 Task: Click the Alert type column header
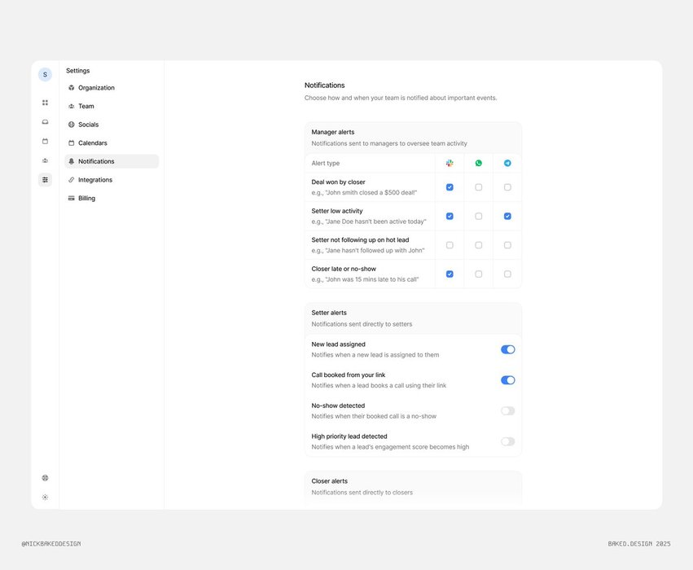[x=325, y=163]
